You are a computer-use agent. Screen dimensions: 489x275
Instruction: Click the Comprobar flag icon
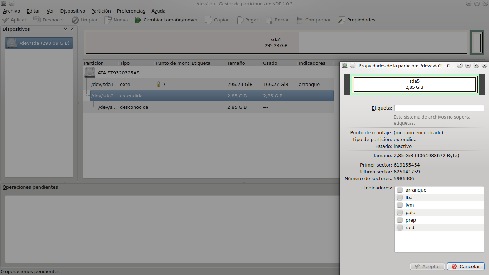[x=300, y=20]
